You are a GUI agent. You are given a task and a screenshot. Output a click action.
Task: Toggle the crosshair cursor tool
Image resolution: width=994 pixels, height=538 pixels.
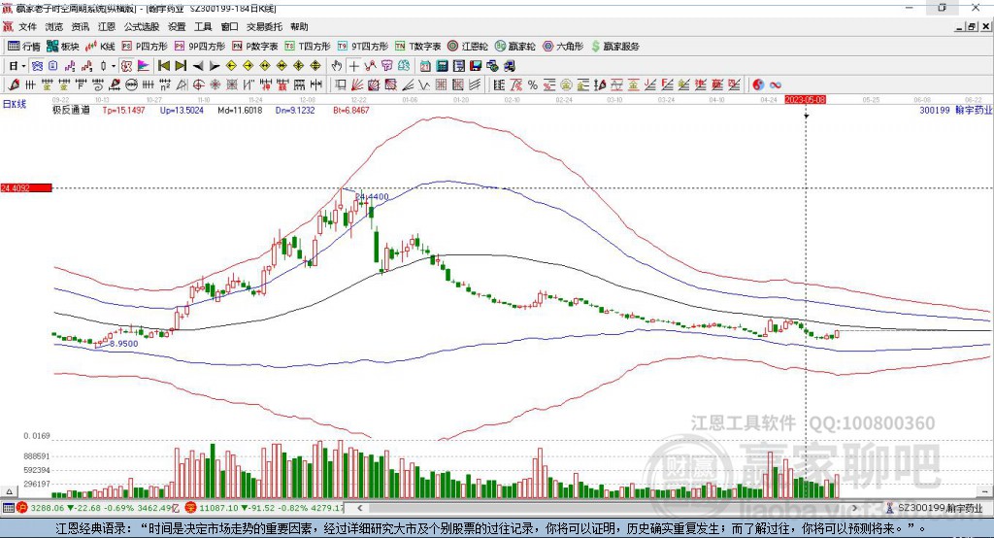pyautogui.click(x=353, y=66)
